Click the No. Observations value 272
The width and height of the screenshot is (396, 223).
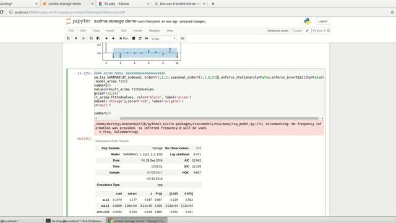198,148
